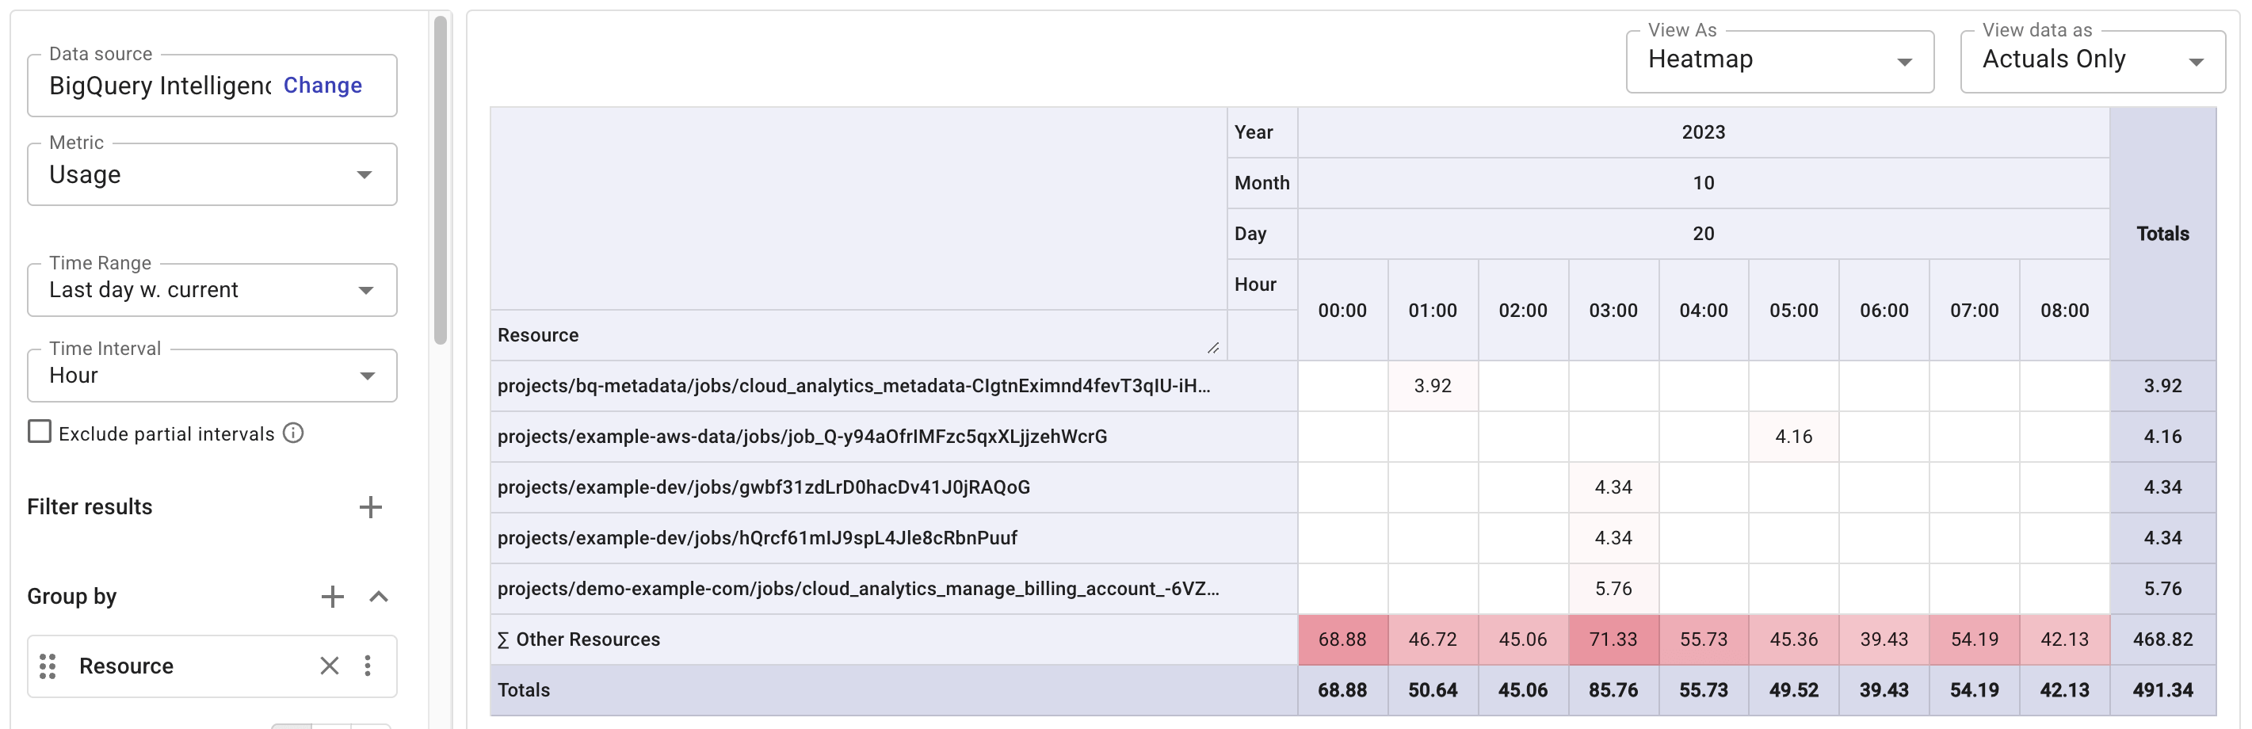The width and height of the screenshot is (2252, 729).
Task: Open the Time Range dropdown
Action: pyautogui.click(x=212, y=290)
